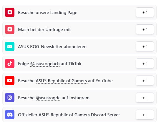Click the pink Umfrage arrow icon
The height and width of the screenshot is (124, 159).
[x=10, y=29]
